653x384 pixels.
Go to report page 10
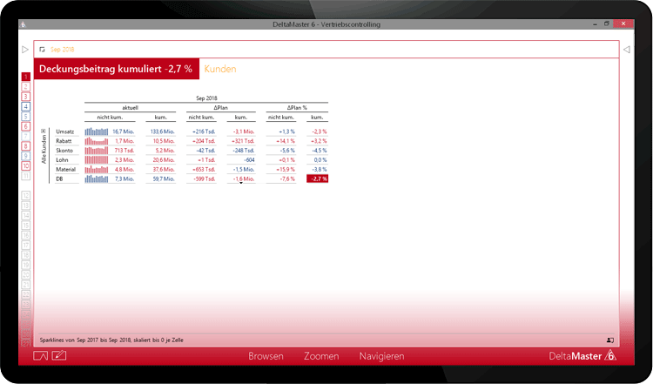click(26, 165)
